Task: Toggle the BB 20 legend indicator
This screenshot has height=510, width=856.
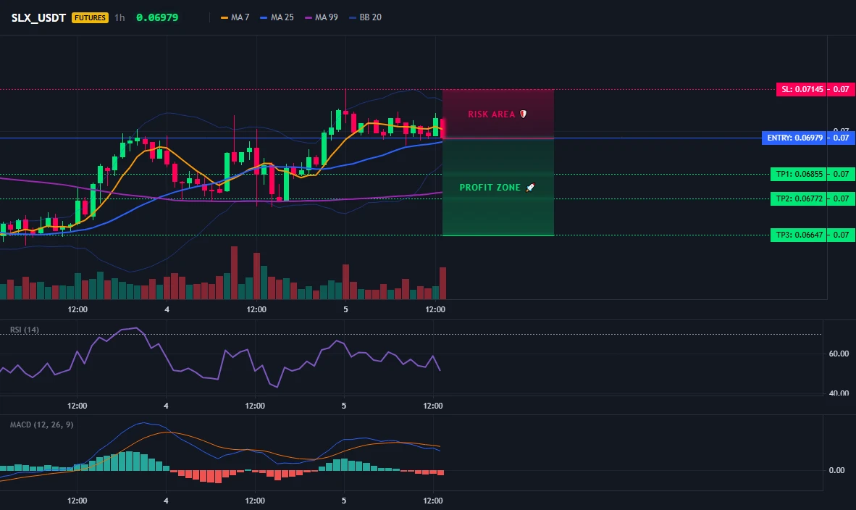Action: click(365, 17)
